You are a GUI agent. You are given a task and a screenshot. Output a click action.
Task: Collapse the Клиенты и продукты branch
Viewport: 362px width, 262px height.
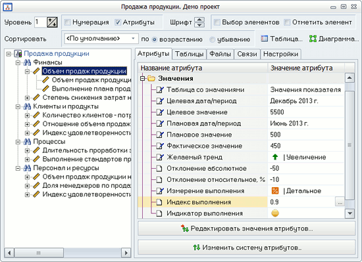pyautogui.click(x=18, y=106)
